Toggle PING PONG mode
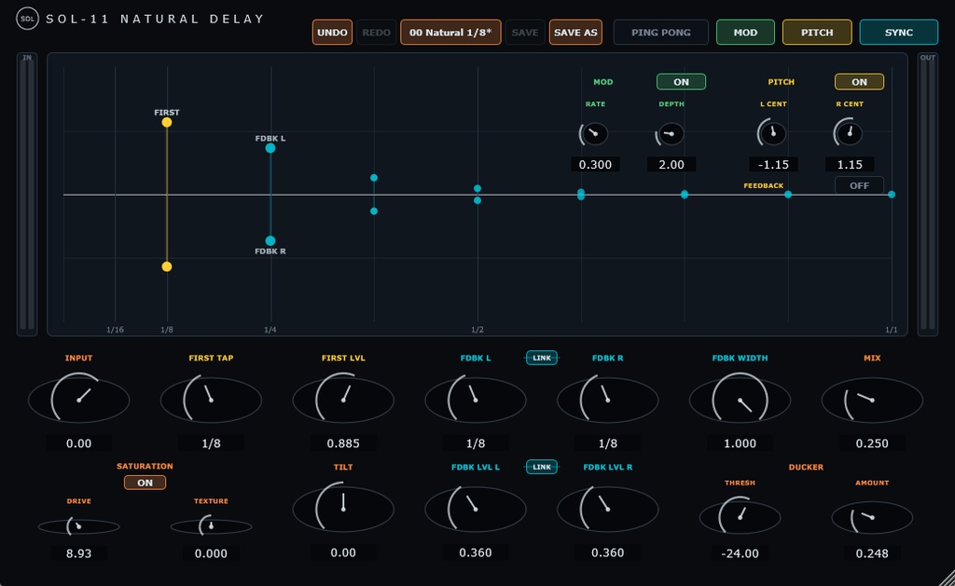Image resolution: width=955 pixels, height=586 pixels. click(661, 33)
